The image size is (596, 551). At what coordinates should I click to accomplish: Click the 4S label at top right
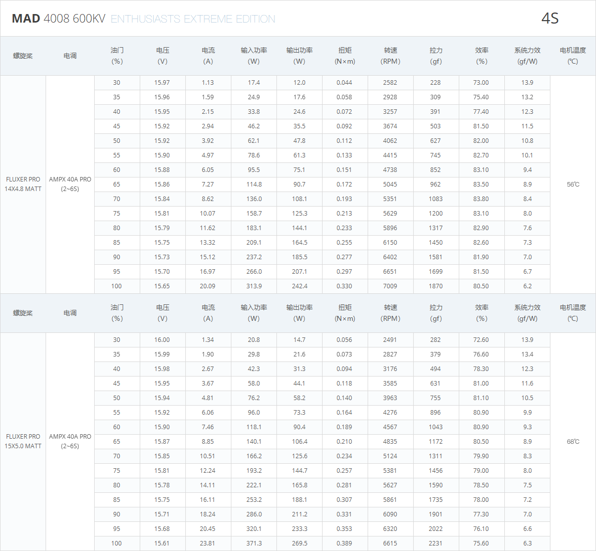point(549,18)
